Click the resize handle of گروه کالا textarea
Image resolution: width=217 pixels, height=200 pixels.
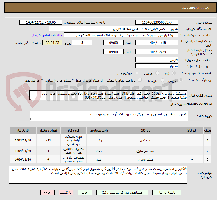31,119
